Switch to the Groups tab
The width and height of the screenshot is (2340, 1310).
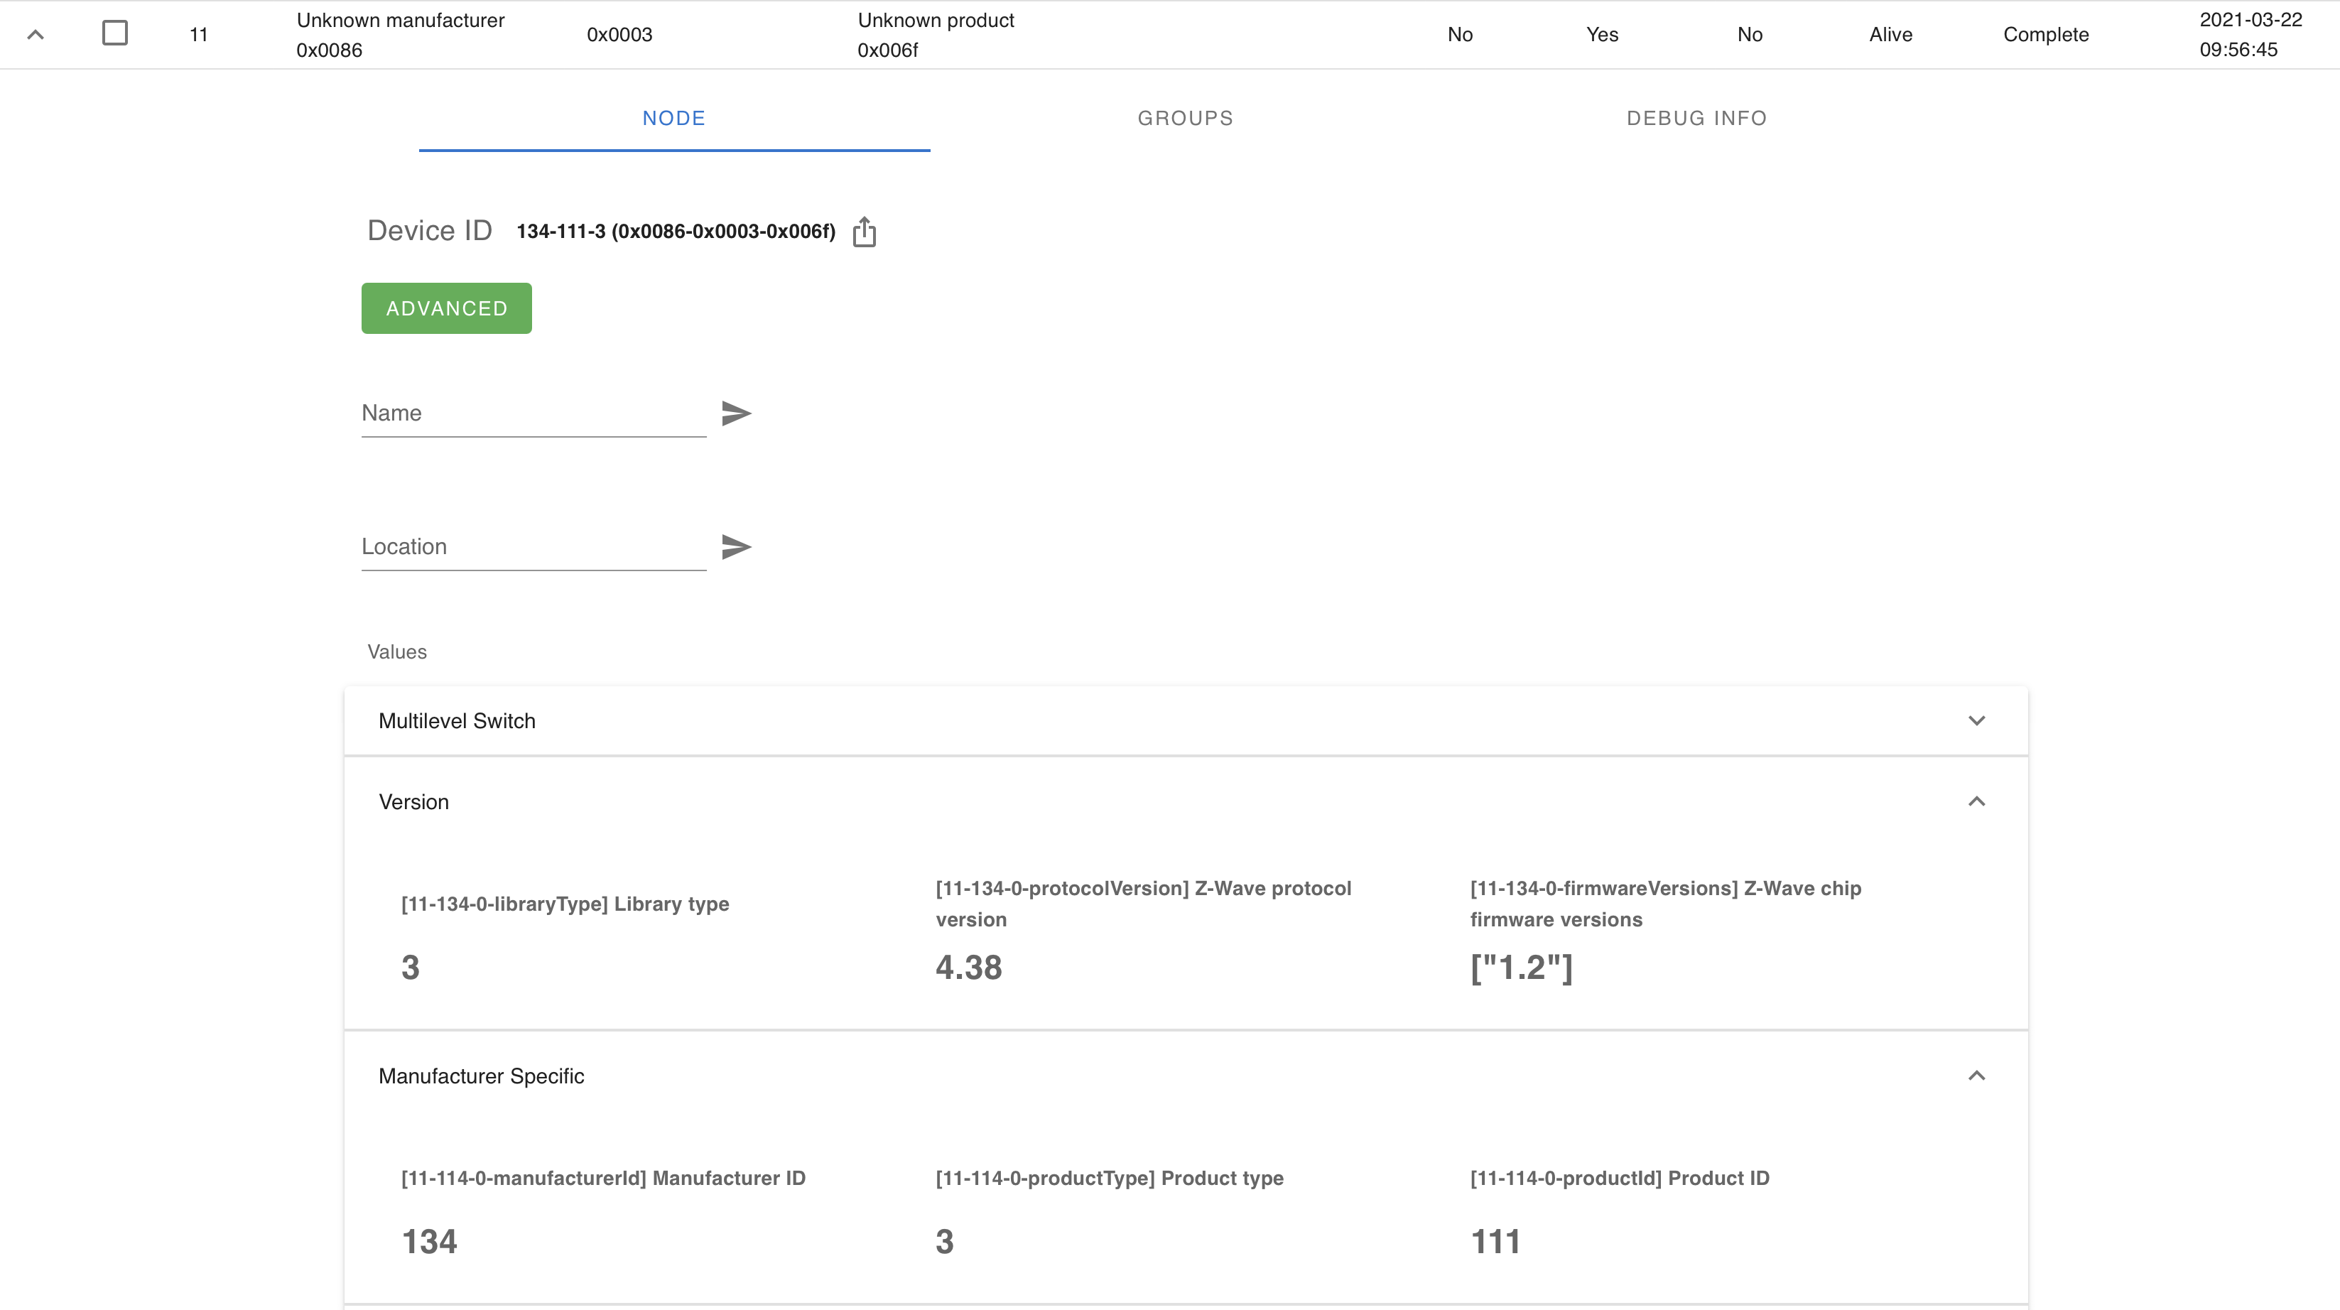pos(1184,118)
